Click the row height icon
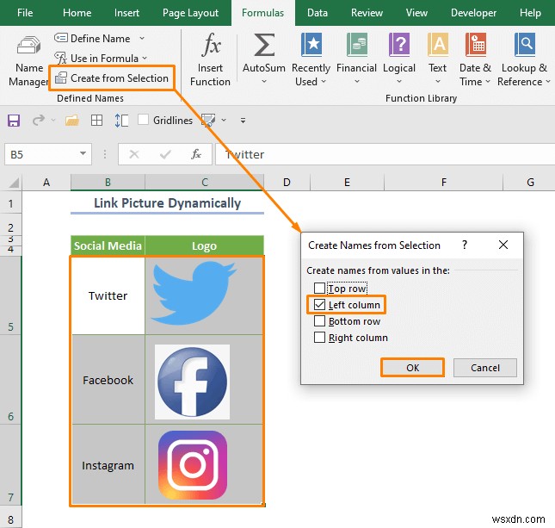Image resolution: width=555 pixels, height=528 pixels. pyautogui.click(x=121, y=121)
